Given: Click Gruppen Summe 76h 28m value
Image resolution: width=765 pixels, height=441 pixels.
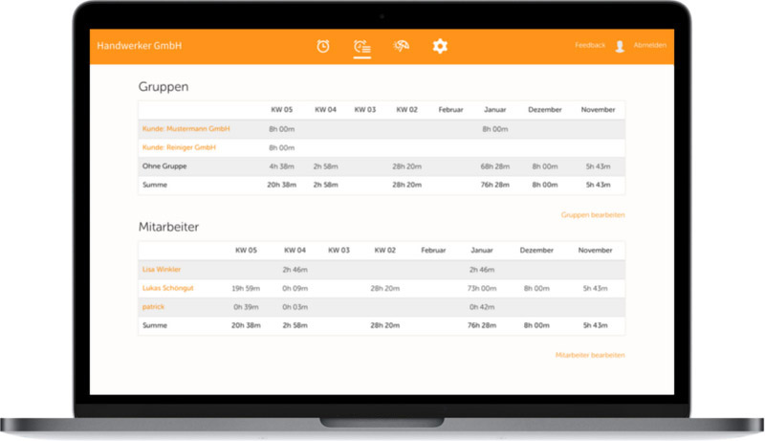Looking at the screenshot, I should 494,185.
